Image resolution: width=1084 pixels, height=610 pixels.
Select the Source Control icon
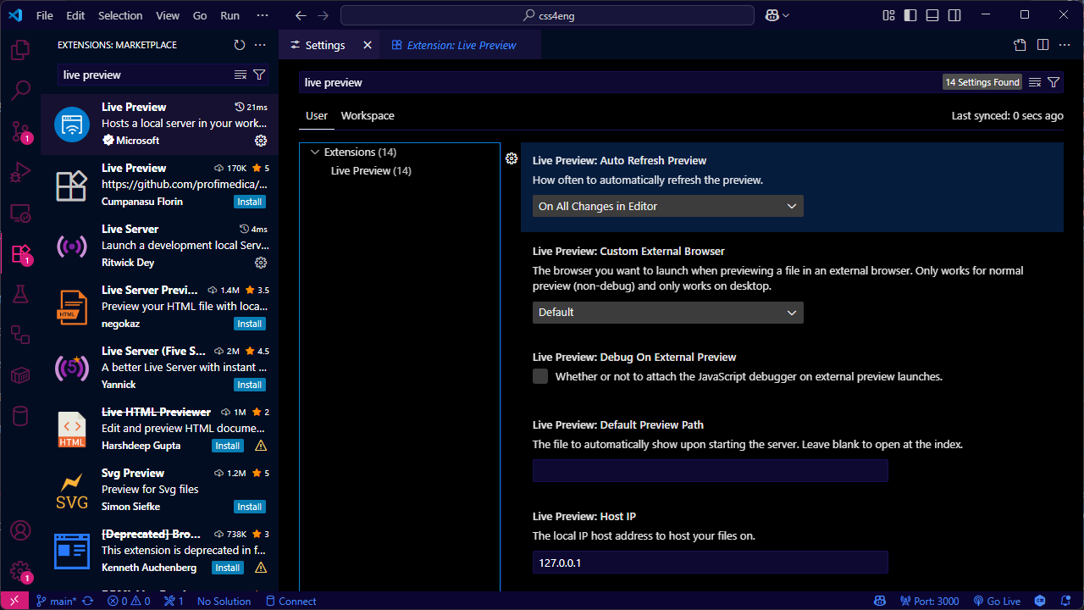click(20, 131)
